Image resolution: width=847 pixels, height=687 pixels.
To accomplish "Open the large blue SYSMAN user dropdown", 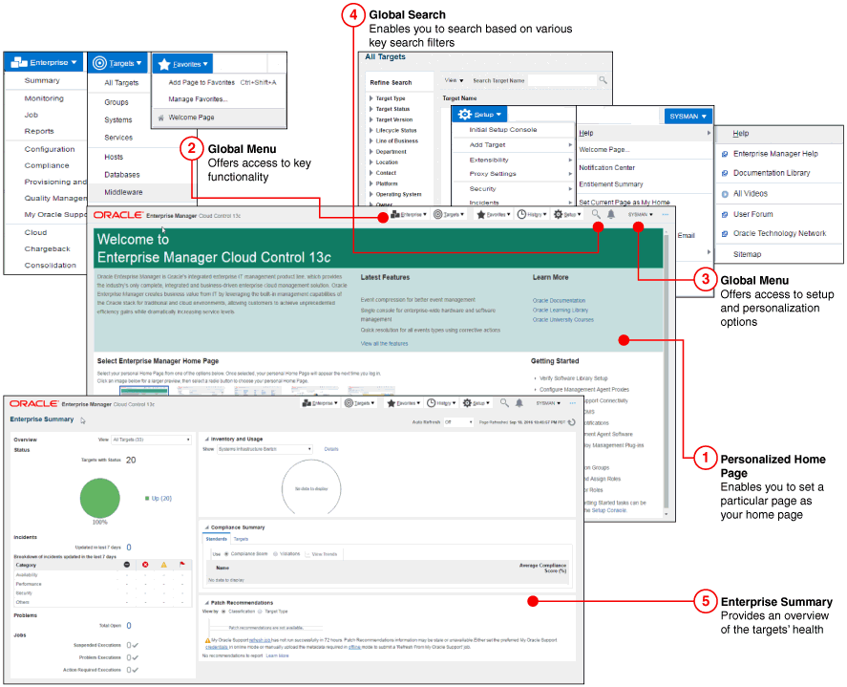I will (688, 117).
